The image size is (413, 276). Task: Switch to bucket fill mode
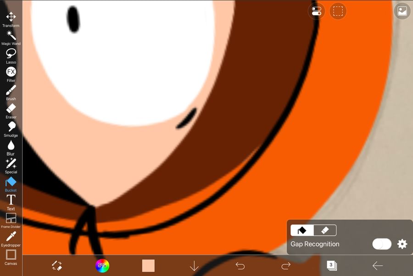pos(302,230)
